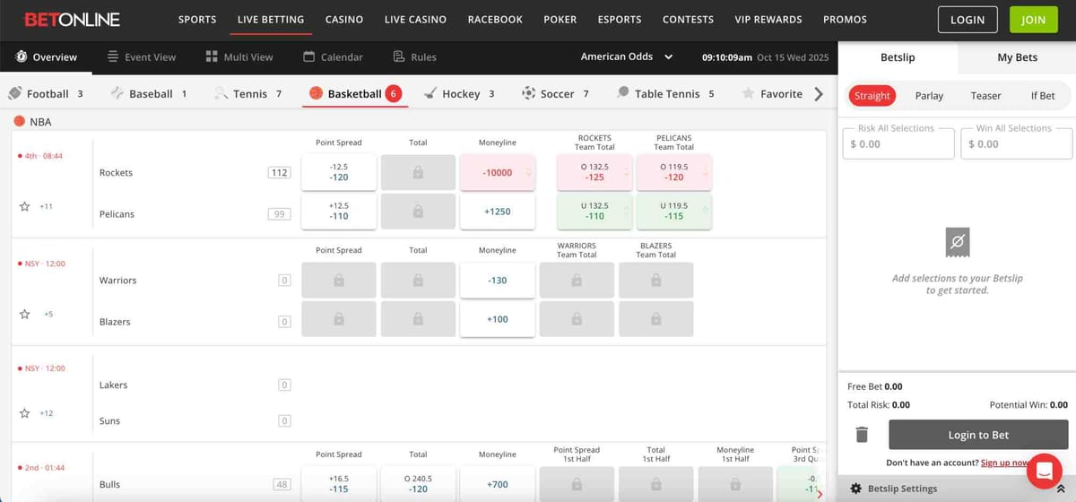The height and width of the screenshot is (502, 1076).
Task: Open the Poker menu
Action: pyautogui.click(x=560, y=19)
